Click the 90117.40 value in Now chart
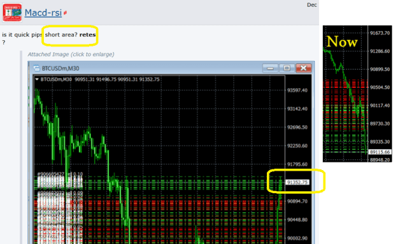This screenshot has width=398, height=244. [x=380, y=105]
